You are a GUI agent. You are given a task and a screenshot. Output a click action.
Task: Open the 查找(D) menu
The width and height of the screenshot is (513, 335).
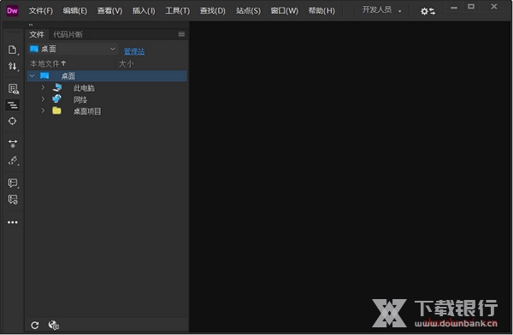coord(213,11)
